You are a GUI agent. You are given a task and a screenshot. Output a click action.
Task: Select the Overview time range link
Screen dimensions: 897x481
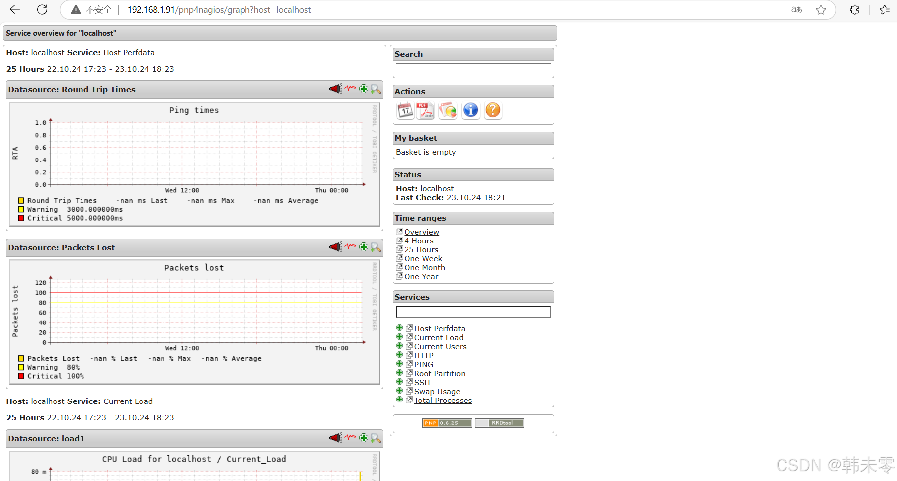click(x=421, y=232)
